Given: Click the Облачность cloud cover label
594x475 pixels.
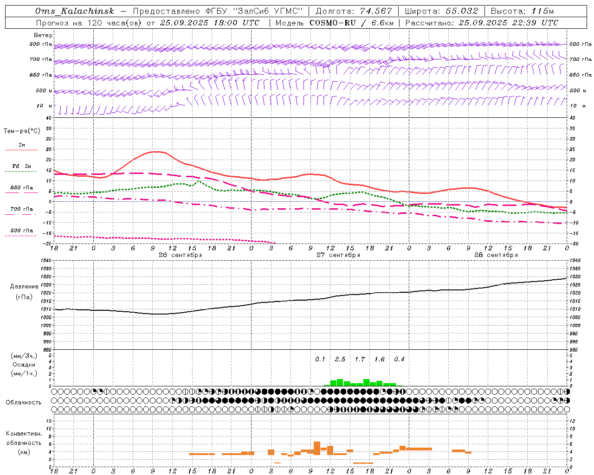Looking at the screenshot, I should (24, 403).
